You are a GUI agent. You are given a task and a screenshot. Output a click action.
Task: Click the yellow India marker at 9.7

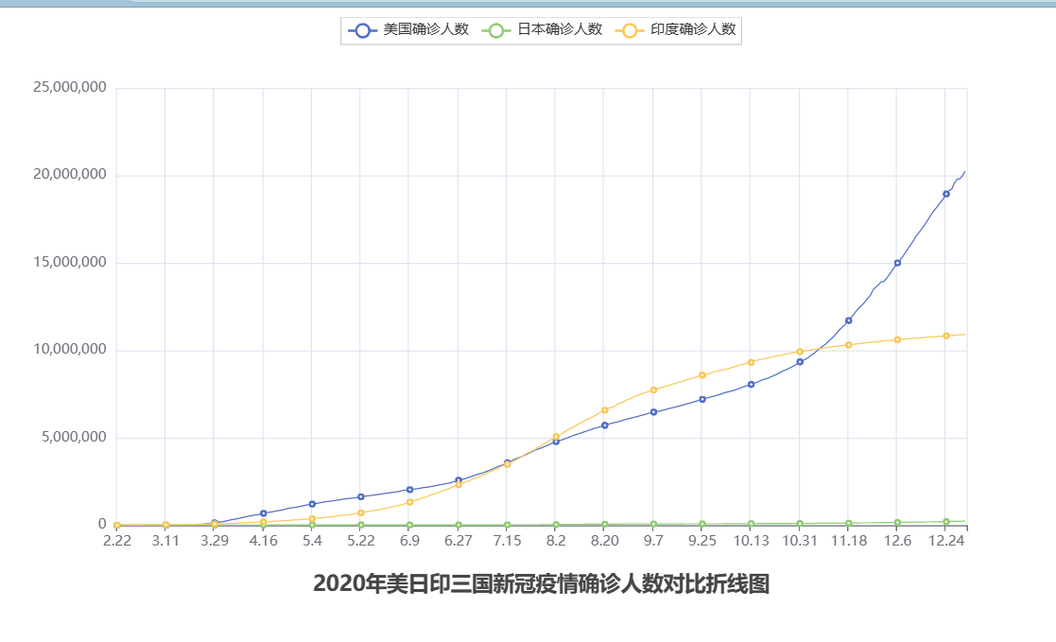coord(653,390)
